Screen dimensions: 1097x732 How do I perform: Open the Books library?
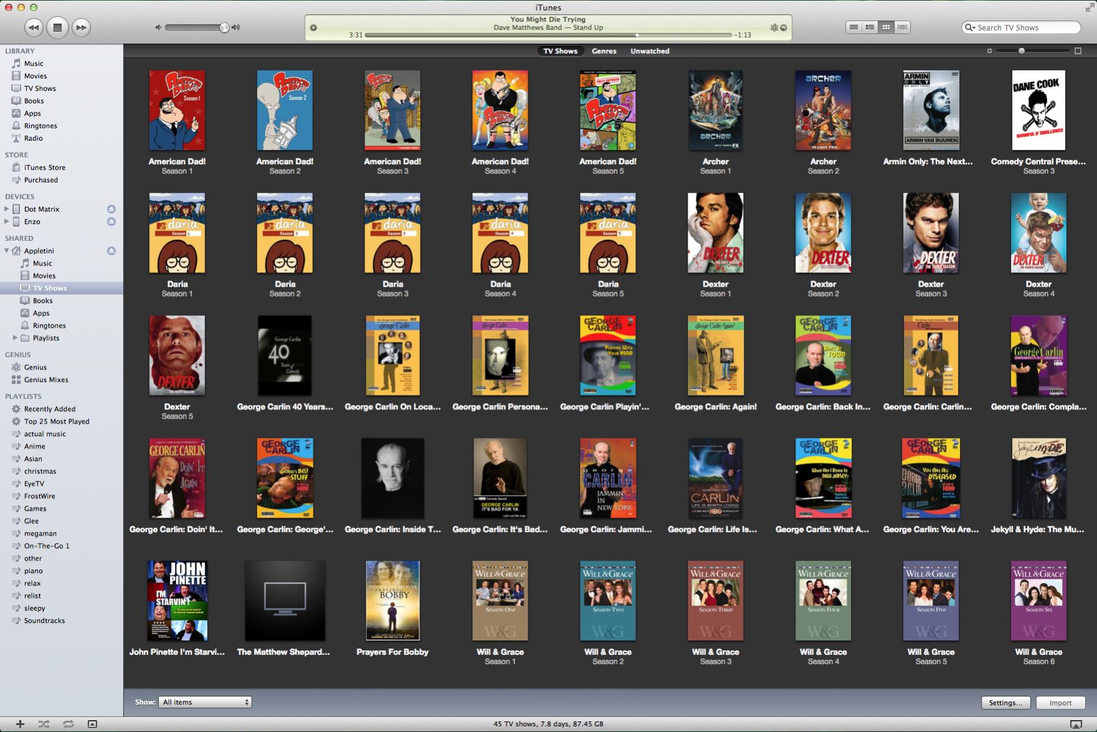[34, 101]
